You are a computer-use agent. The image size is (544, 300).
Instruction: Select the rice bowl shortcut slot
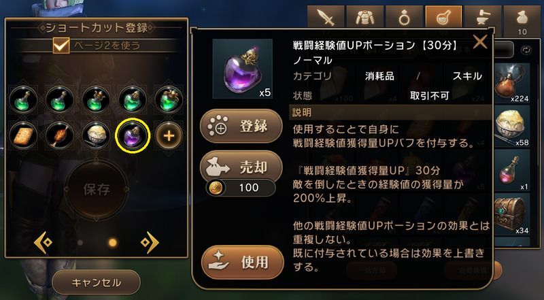[96, 136]
